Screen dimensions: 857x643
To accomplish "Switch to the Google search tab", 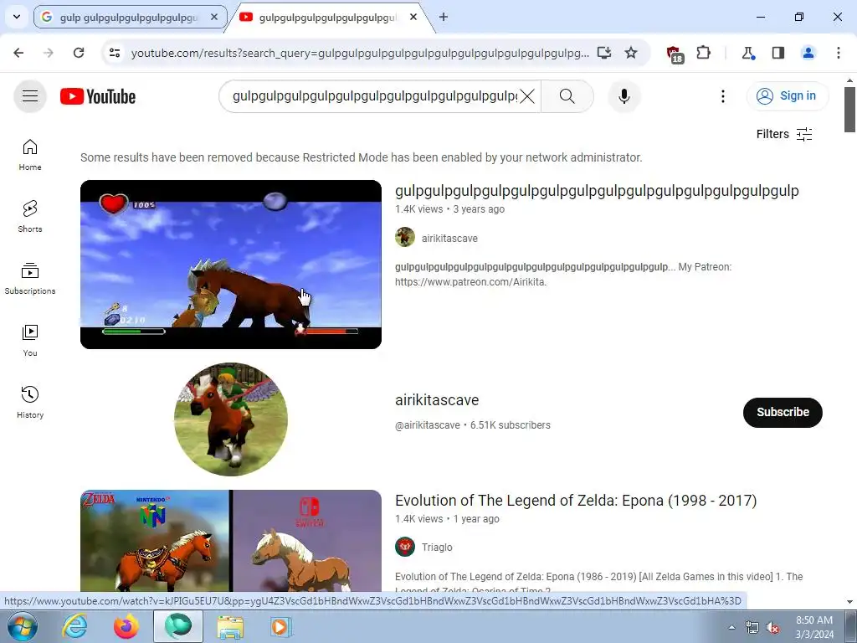I will (x=129, y=18).
